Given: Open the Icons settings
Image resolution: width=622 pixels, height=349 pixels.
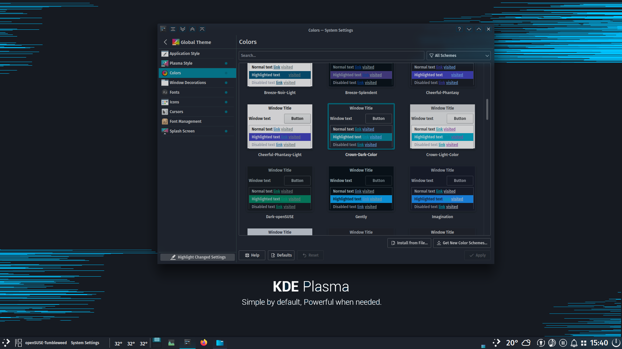Looking at the screenshot, I should point(197,102).
